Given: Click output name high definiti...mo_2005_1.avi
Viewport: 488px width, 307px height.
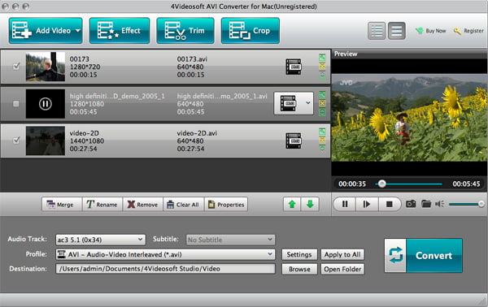Looking at the screenshot, I should pyautogui.click(x=222, y=96).
